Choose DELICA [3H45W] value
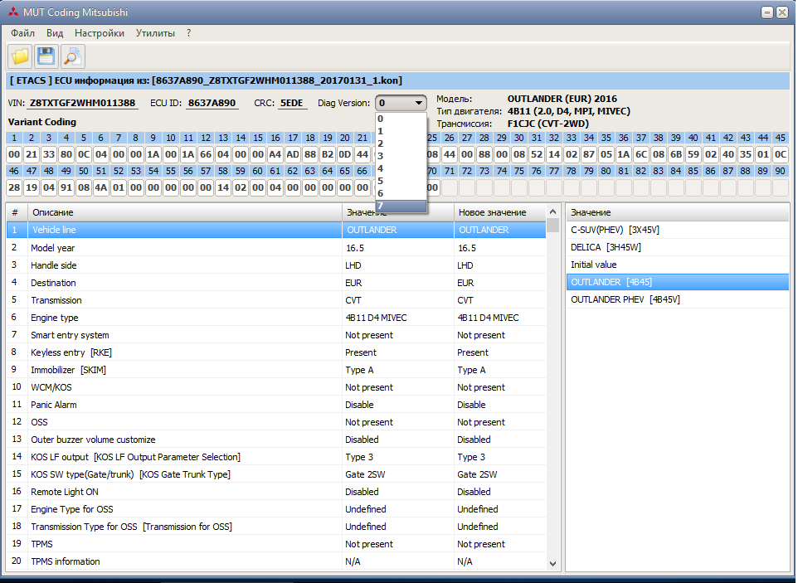798x583 pixels. 678,247
